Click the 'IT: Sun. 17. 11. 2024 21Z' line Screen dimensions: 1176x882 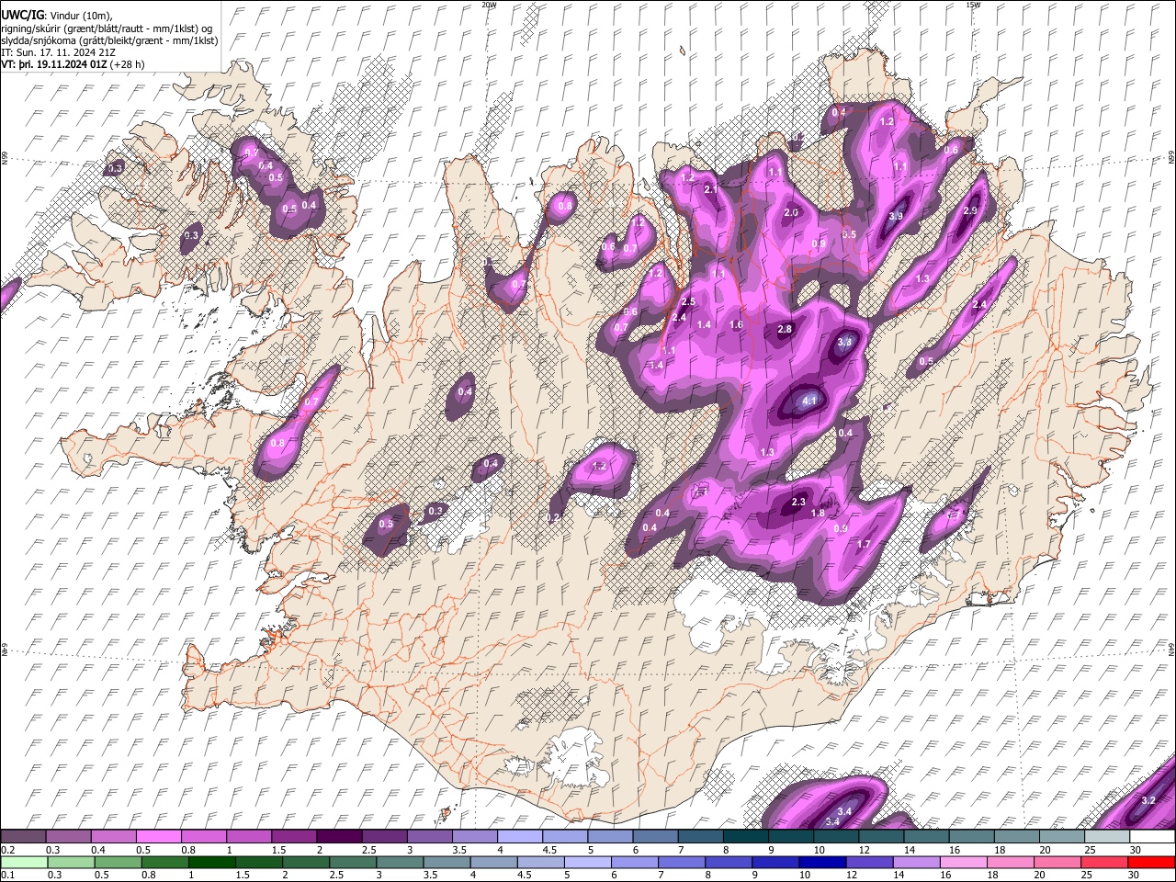(59, 53)
